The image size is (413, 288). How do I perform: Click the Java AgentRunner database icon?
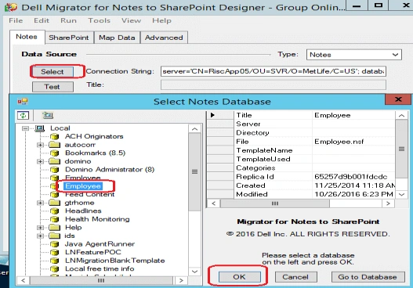[x=54, y=244]
